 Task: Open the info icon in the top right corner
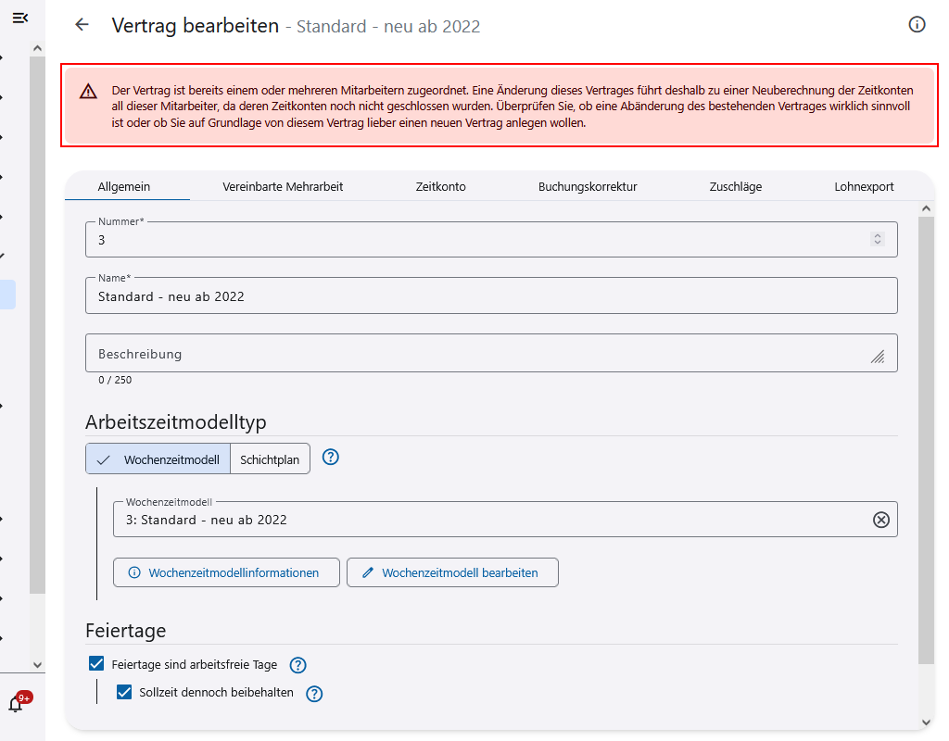click(917, 26)
